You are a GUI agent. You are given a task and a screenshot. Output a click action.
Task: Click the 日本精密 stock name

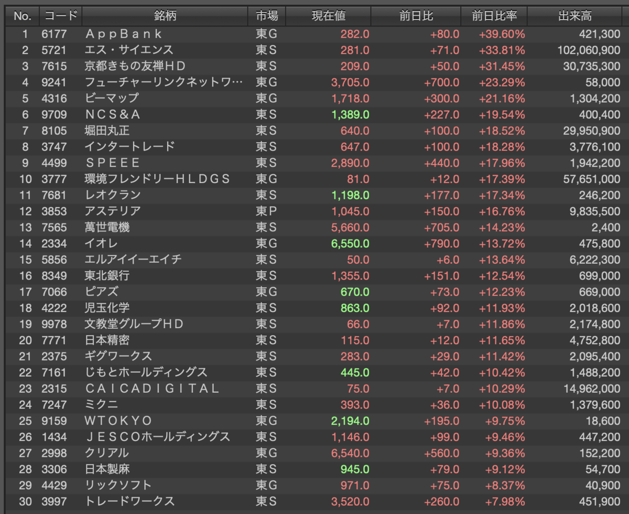click(x=107, y=340)
